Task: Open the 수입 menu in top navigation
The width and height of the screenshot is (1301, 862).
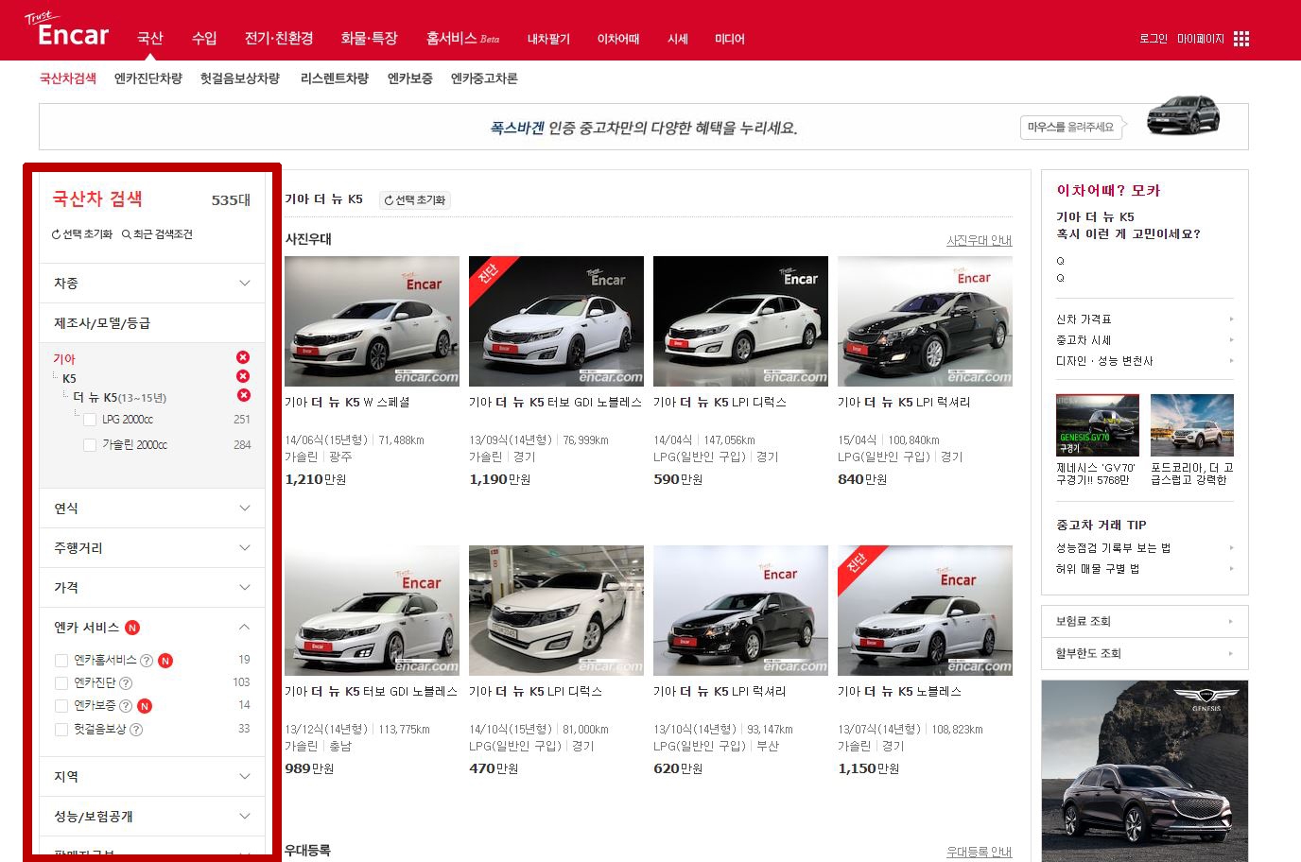Action: 204,38
